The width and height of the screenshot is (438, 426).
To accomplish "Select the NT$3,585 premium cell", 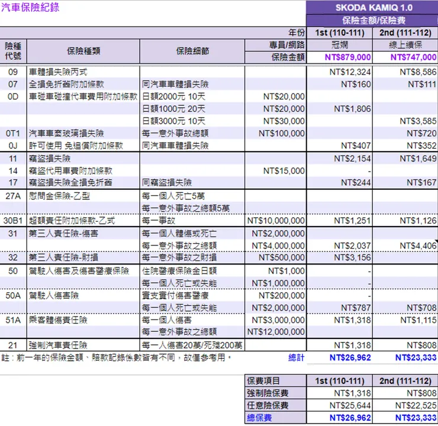I will pyautogui.click(x=405, y=121).
